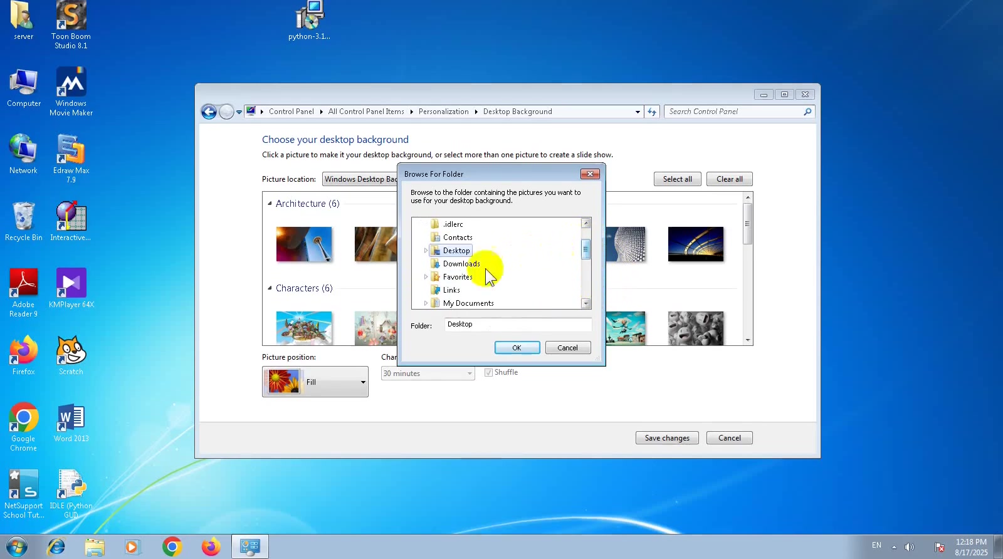Collapse the Architecture group
The height and width of the screenshot is (559, 1003).
coord(270,204)
